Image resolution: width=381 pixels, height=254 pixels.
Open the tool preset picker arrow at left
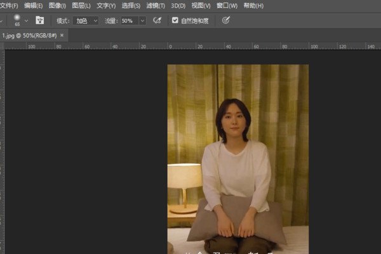point(1,22)
